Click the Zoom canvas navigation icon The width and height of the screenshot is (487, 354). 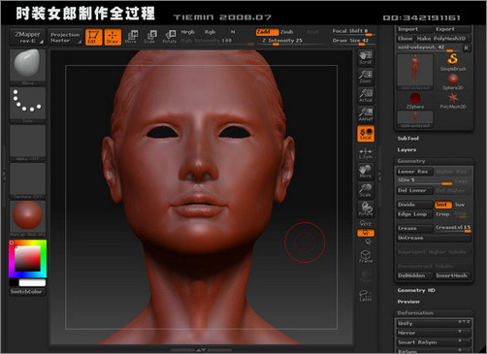pyautogui.click(x=366, y=77)
